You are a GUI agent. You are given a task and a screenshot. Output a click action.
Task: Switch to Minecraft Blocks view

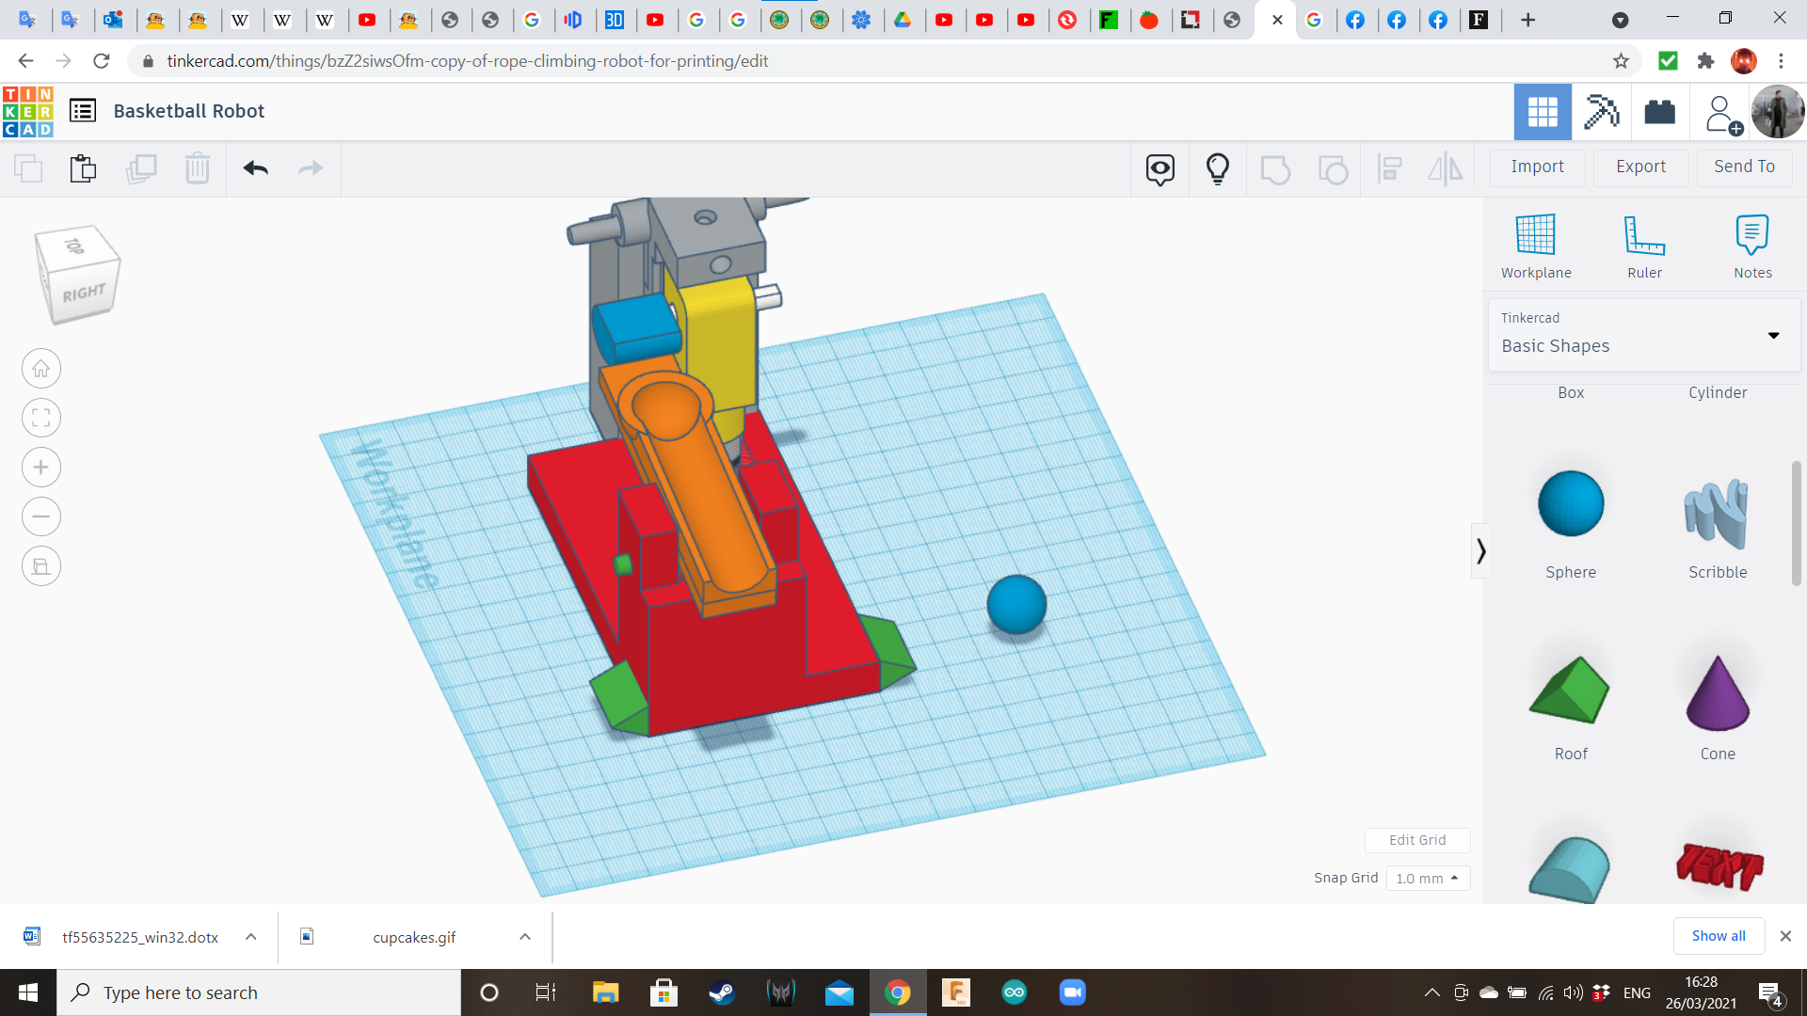[1600, 112]
